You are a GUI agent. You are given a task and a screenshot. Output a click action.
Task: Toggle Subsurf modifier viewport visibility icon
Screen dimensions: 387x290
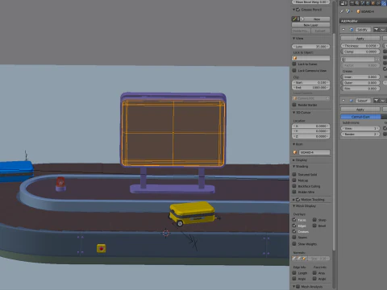pos(383,101)
